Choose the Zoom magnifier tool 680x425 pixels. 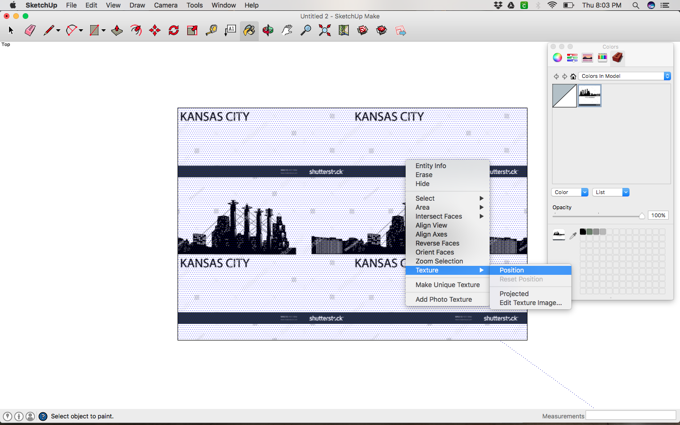tap(306, 31)
